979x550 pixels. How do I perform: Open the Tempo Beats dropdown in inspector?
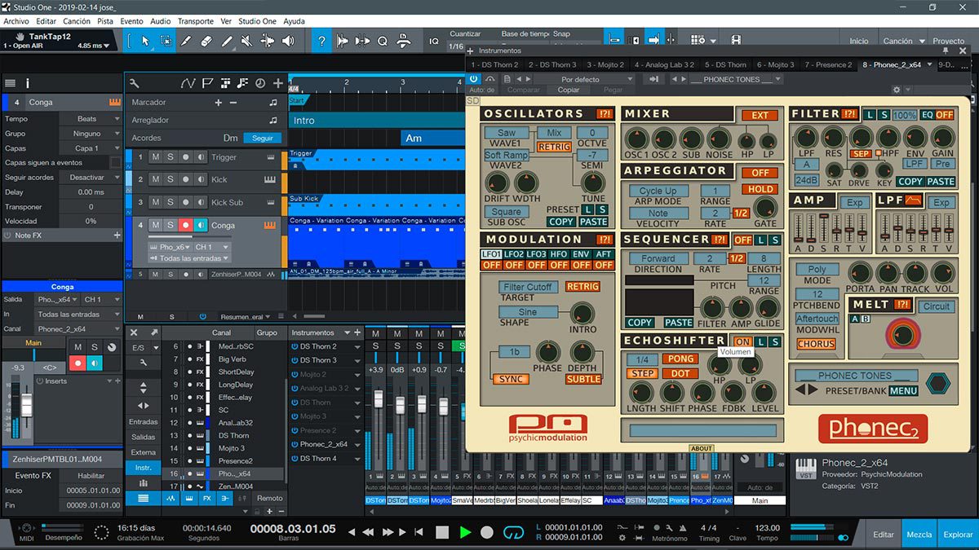coord(90,119)
